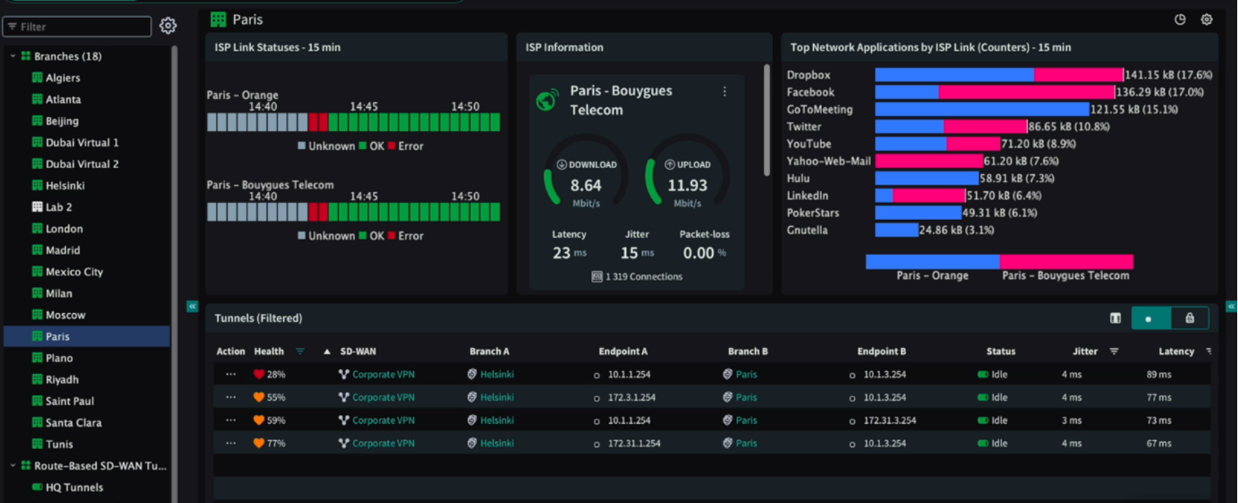Sort table by Status column header

coord(1001,351)
